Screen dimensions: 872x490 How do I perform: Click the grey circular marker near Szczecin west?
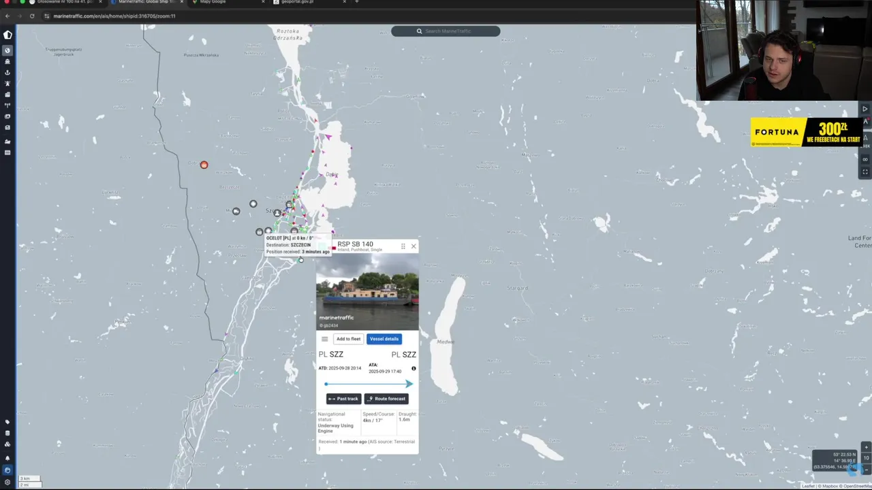[x=236, y=212]
